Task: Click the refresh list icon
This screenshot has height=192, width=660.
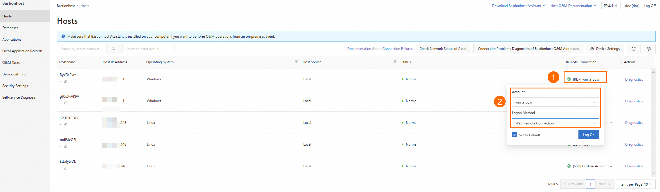Action: (x=634, y=49)
